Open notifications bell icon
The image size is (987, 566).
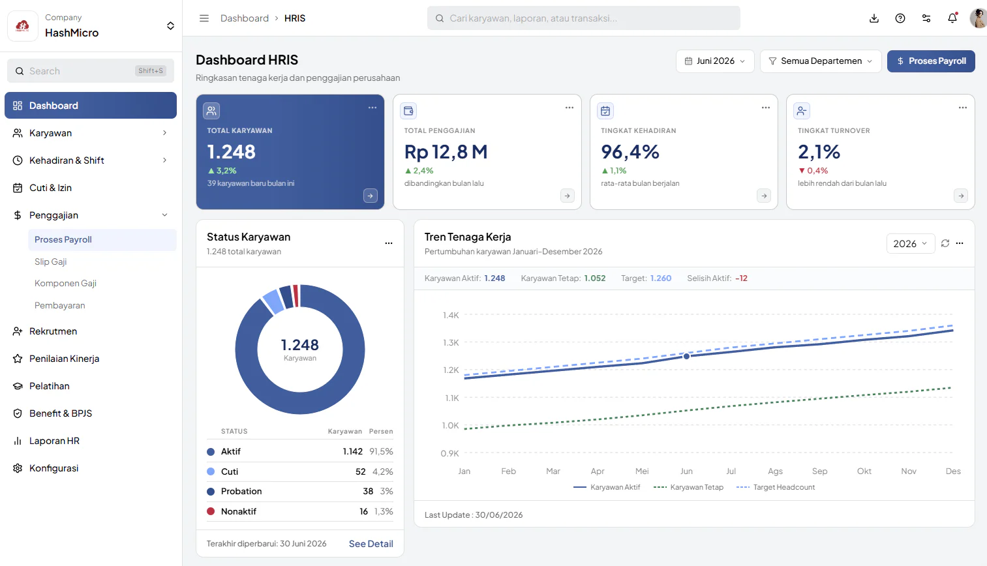click(x=952, y=18)
